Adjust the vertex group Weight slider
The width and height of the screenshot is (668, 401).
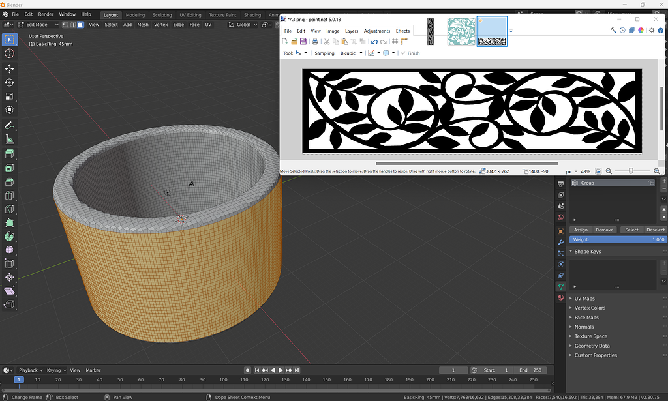click(618, 240)
